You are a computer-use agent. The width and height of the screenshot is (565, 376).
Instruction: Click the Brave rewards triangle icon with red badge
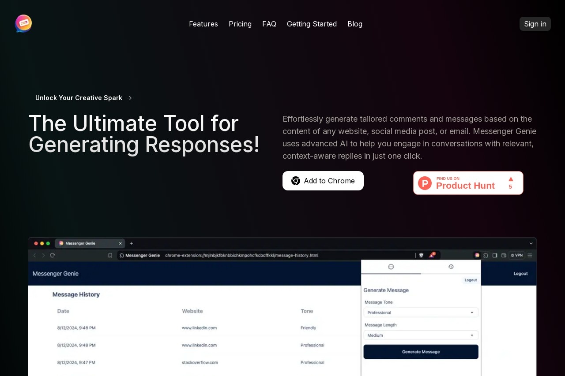click(432, 255)
